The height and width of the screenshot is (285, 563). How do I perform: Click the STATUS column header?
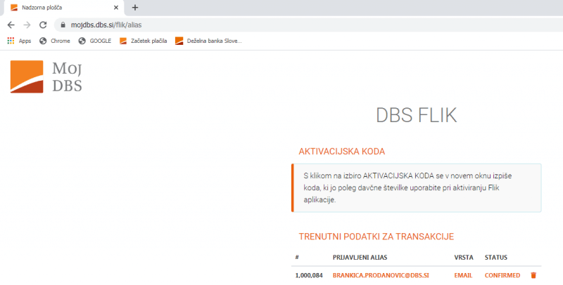pyautogui.click(x=496, y=258)
